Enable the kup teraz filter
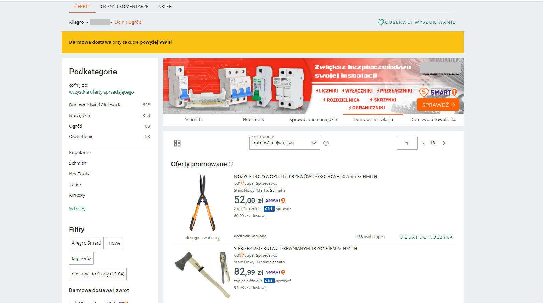This screenshot has height=303, width=543. coord(81,259)
